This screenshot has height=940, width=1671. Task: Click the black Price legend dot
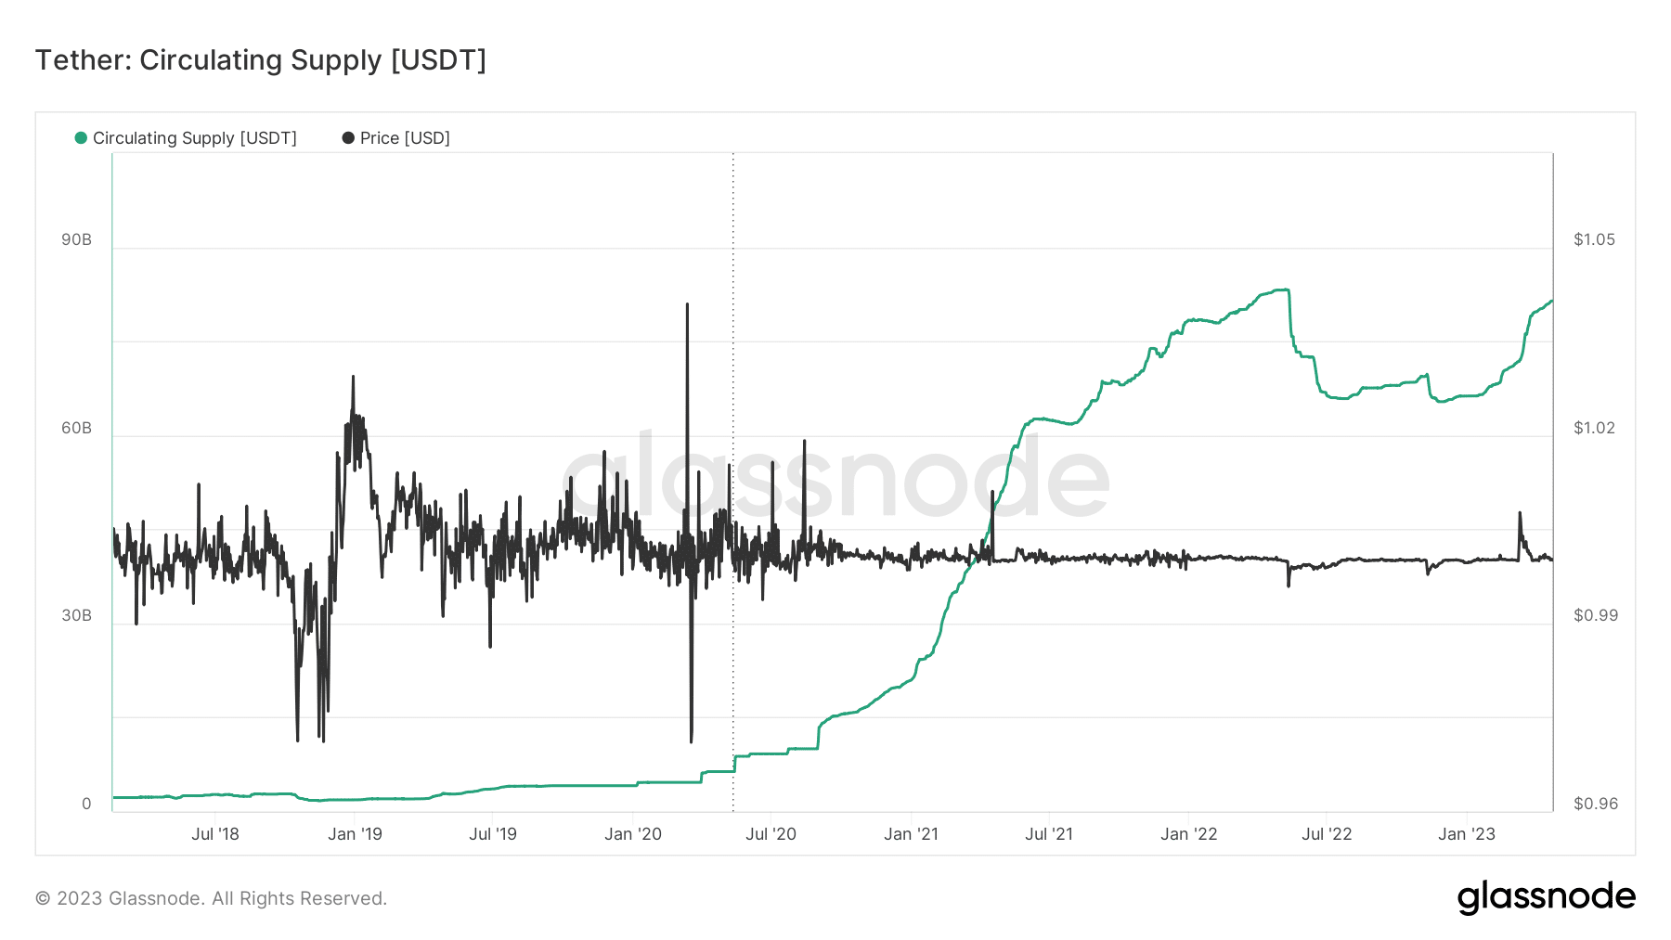[348, 138]
